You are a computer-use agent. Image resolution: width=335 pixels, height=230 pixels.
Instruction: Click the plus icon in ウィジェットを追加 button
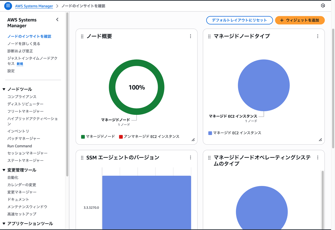[282, 20]
